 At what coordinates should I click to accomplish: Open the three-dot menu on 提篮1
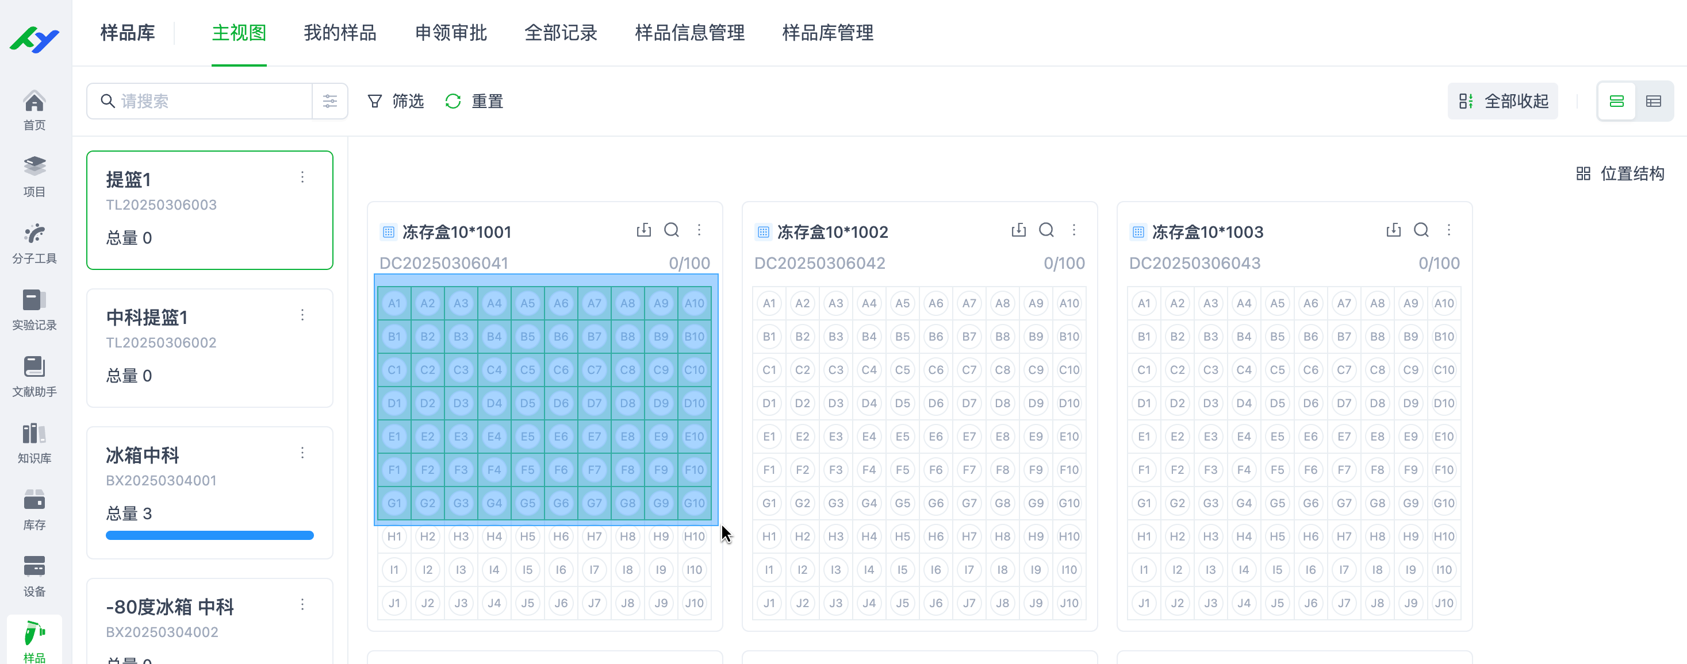tap(302, 177)
